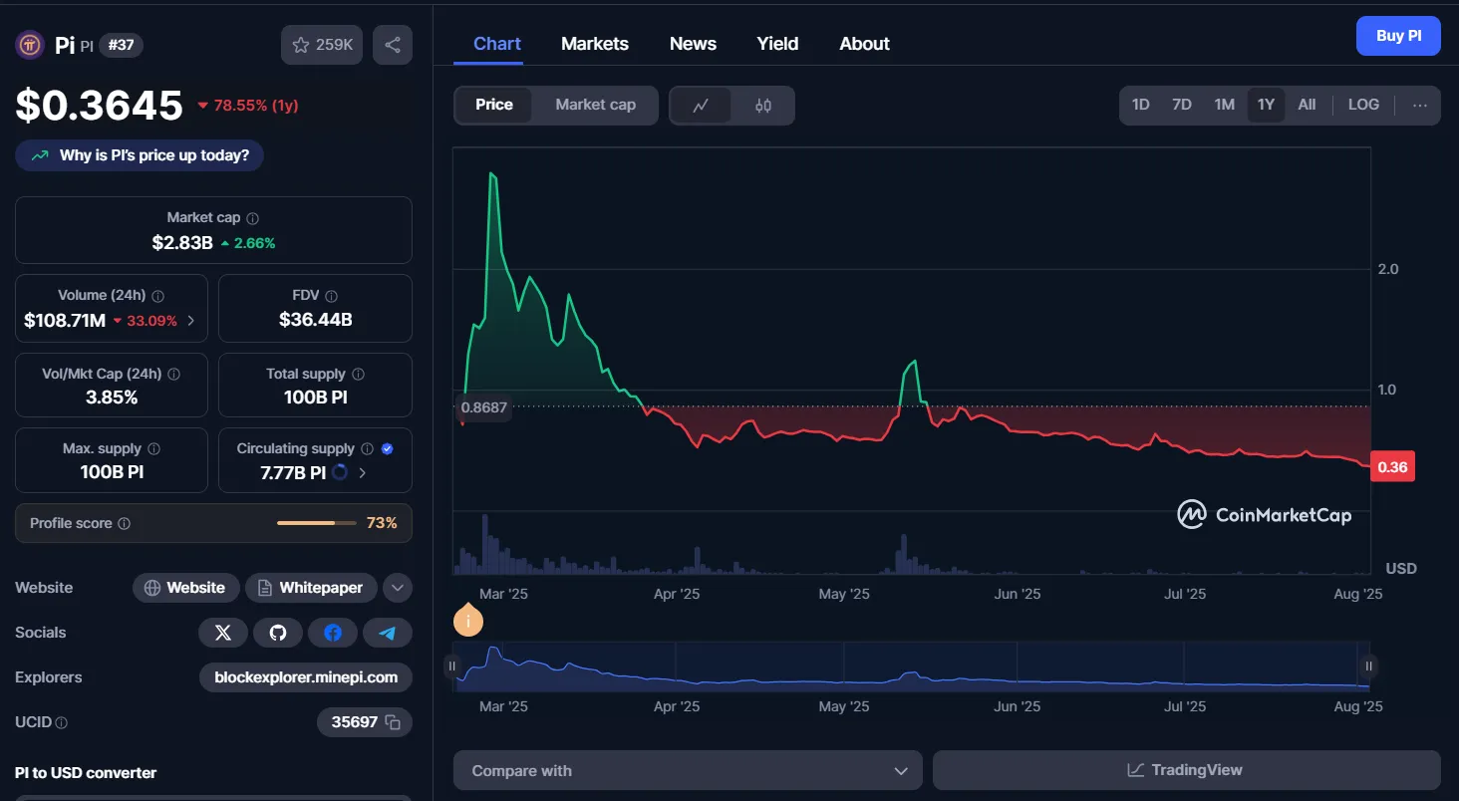Click the verified badge by Circulating supply
The height and width of the screenshot is (801, 1459).
(x=388, y=449)
